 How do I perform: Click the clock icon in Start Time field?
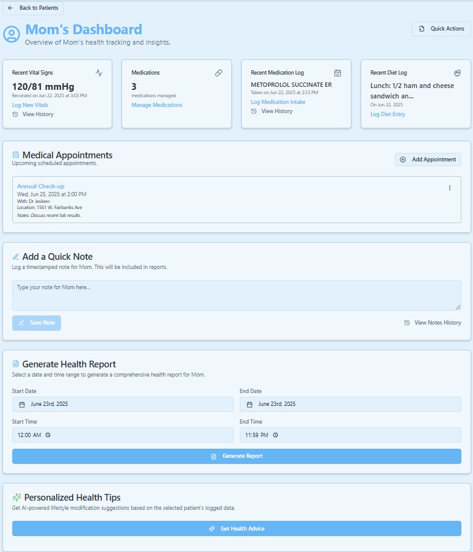pyautogui.click(x=48, y=435)
